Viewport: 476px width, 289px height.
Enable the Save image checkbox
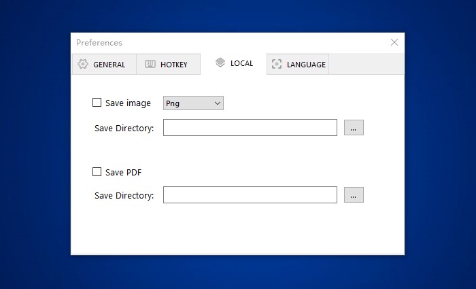(97, 103)
